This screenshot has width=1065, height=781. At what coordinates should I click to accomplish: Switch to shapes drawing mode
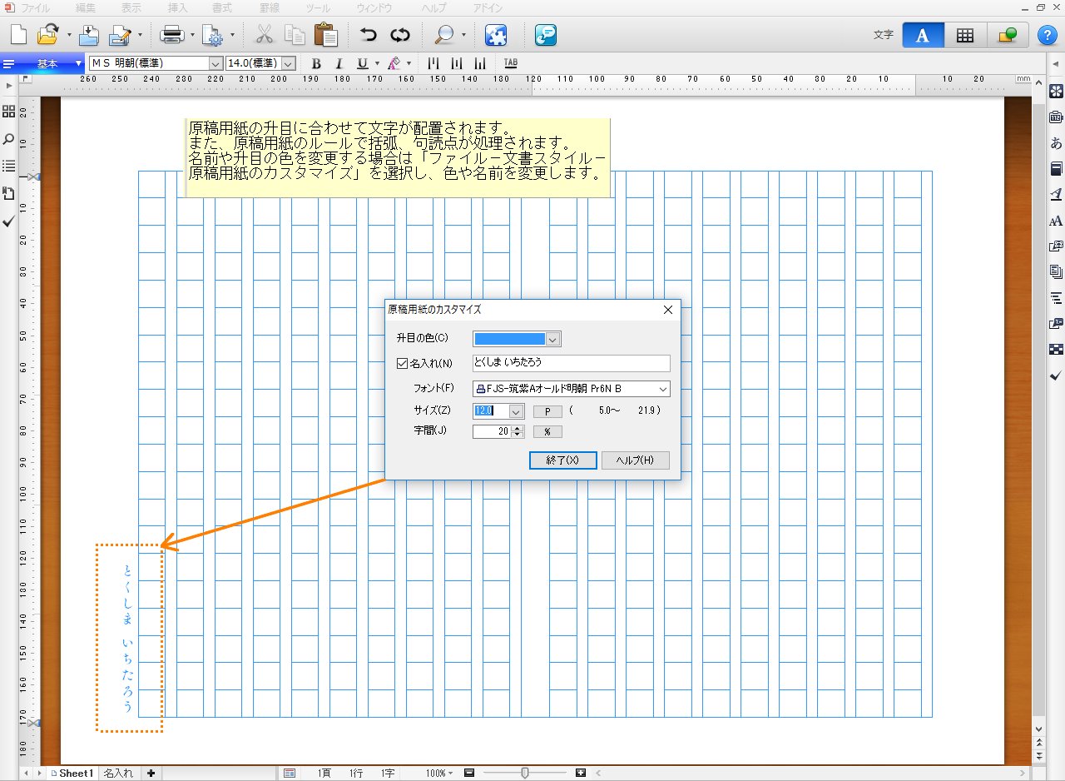[x=1008, y=35]
